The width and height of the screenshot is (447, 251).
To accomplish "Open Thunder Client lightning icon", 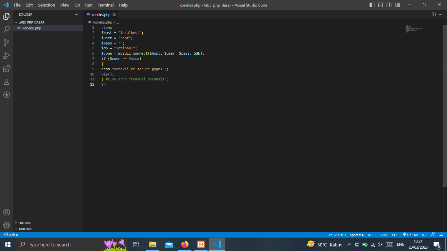I will pos(7,95).
